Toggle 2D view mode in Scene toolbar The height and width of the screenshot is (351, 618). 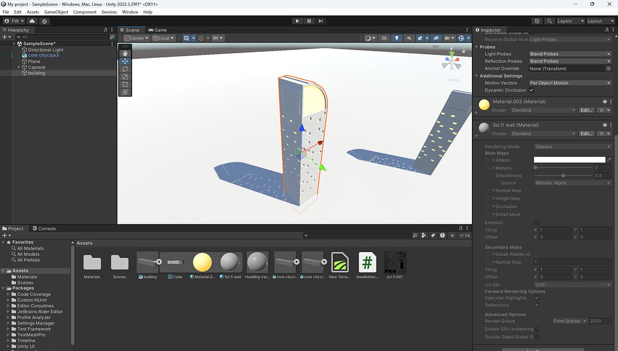tap(383, 38)
